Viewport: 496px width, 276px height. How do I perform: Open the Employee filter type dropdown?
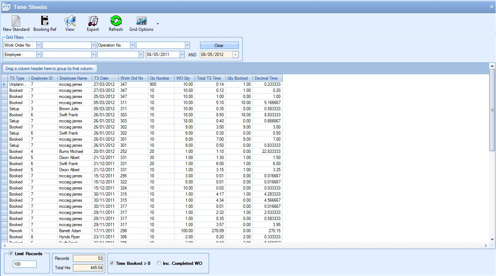coord(39,55)
